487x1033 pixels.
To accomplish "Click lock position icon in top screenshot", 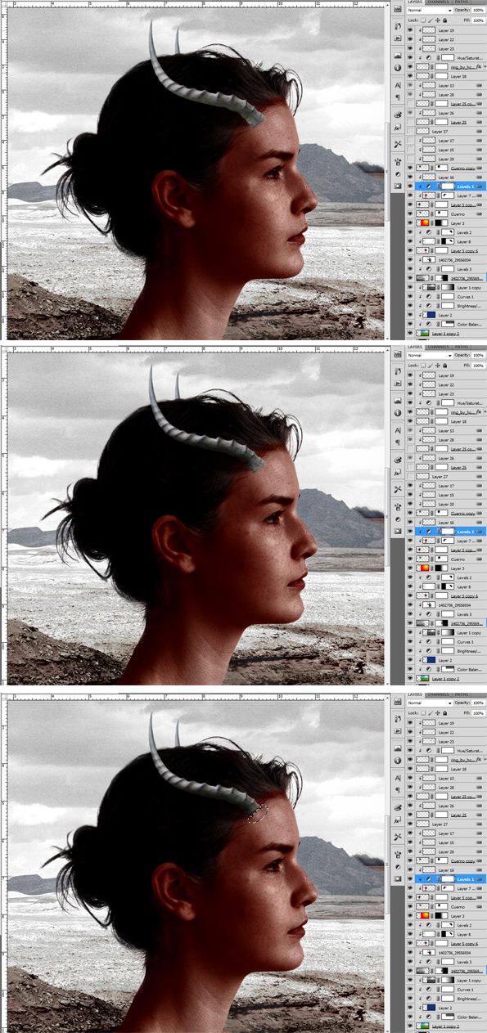I will 437,20.
